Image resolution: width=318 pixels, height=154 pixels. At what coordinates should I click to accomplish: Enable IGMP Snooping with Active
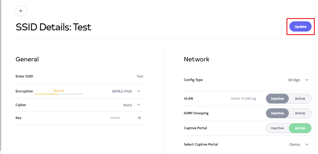(x=300, y=113)
